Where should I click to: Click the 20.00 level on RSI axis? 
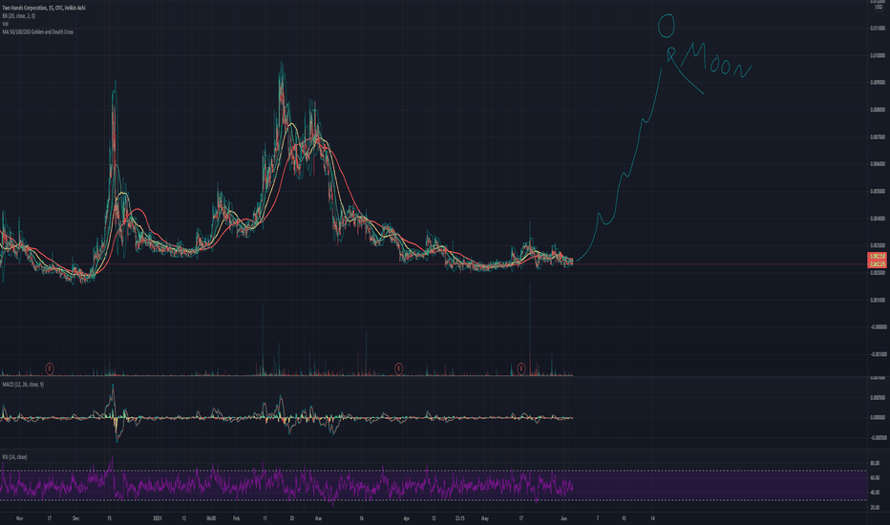click(875, 508)
